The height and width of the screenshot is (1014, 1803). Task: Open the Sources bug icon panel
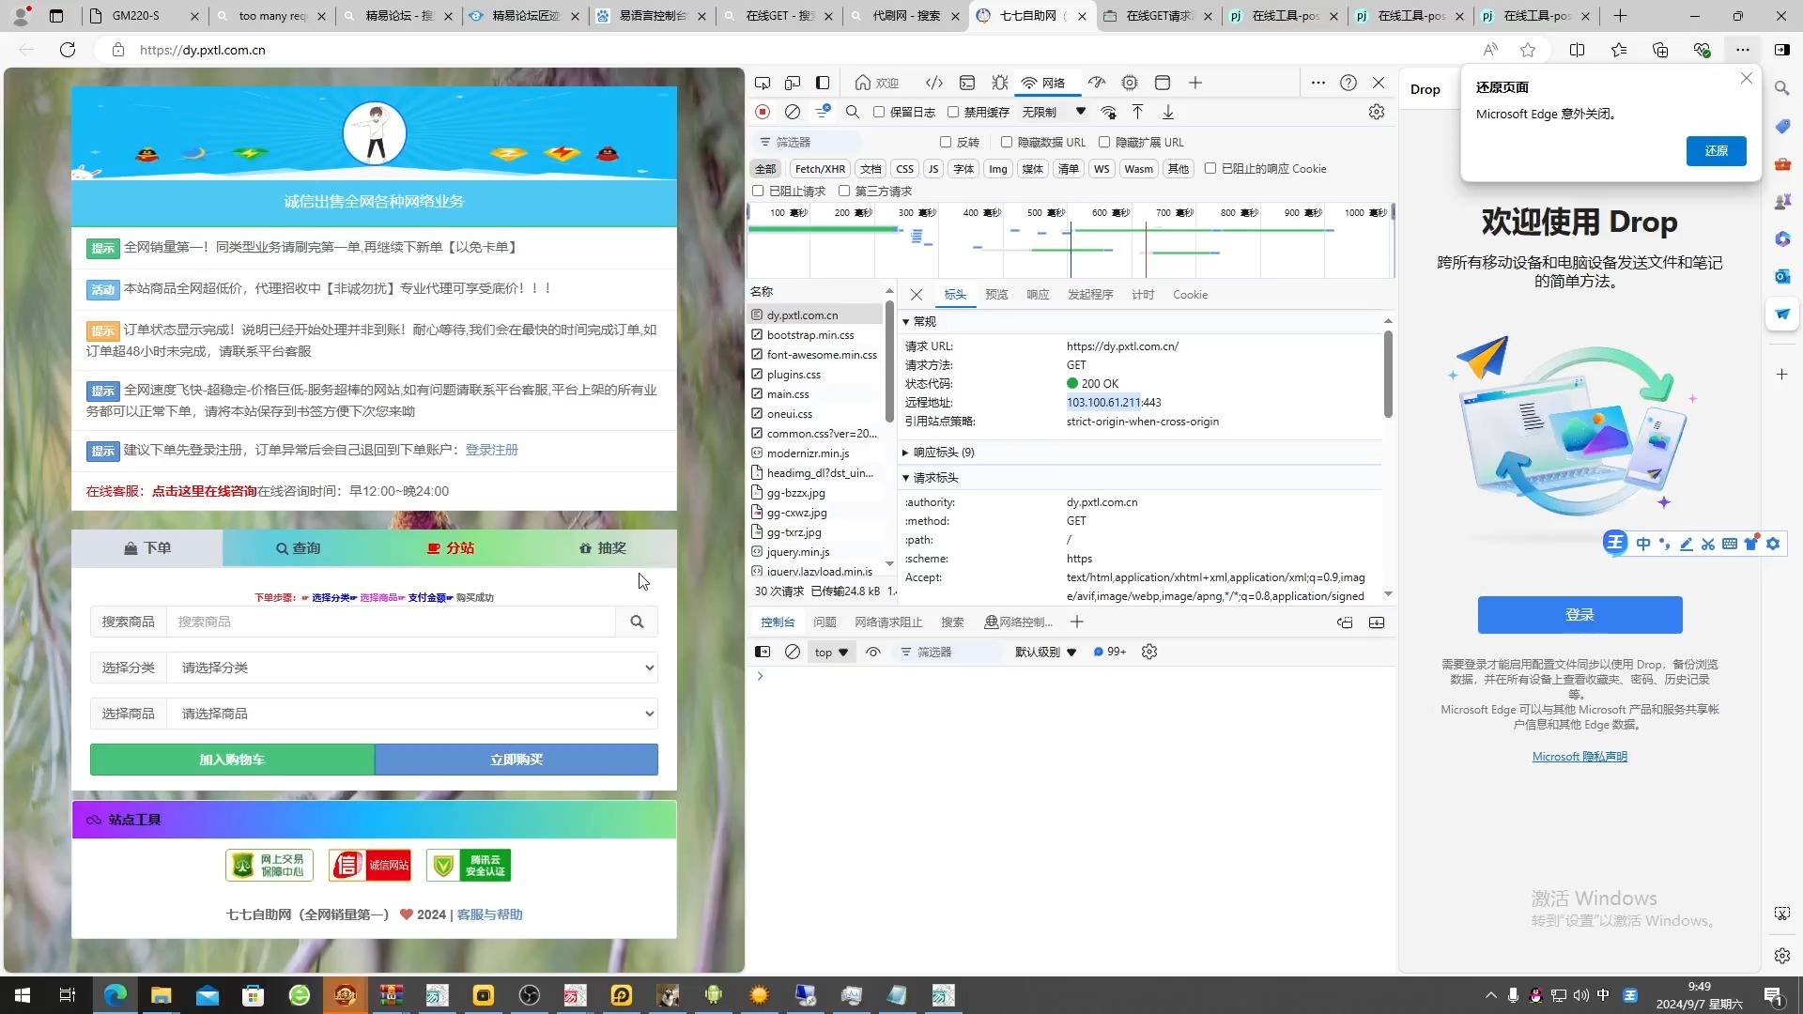coord(1000,83)
